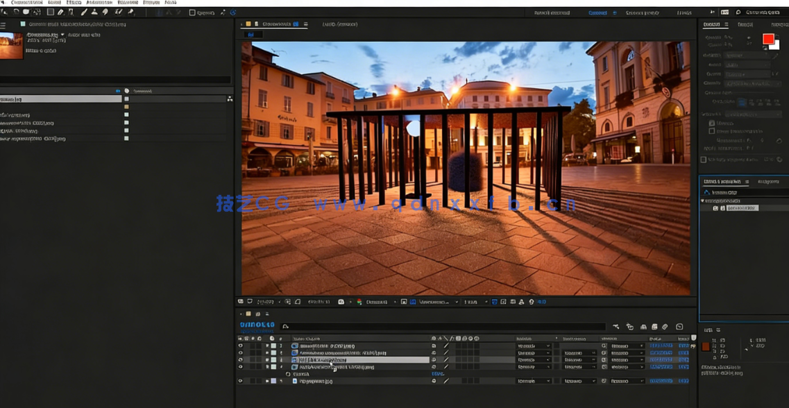The width and height of the screenshot is (789, 408).
Task: Click the red fill color swatch
Action: [x=769, y=38]
